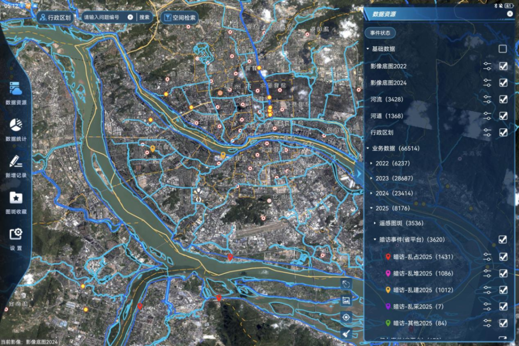The width and height of the screenshot is (519, 346).
Task: Click the locate target icon on map
Action: coord(346,317)
